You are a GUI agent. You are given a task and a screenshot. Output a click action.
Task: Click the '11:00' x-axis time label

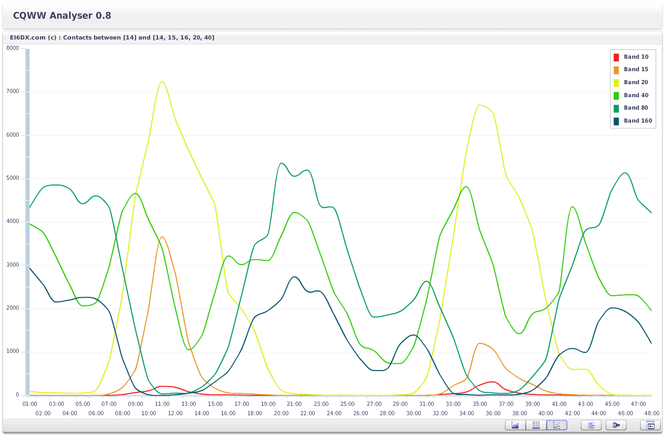click(x=162, y=404)
